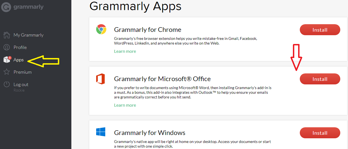
Task: Click the grammarly wordmark text
Action: click(x=28, y=7)
